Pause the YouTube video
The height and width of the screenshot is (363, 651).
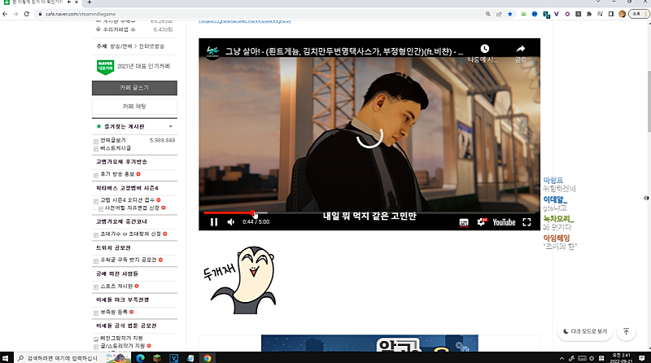(x=214, y=221)
